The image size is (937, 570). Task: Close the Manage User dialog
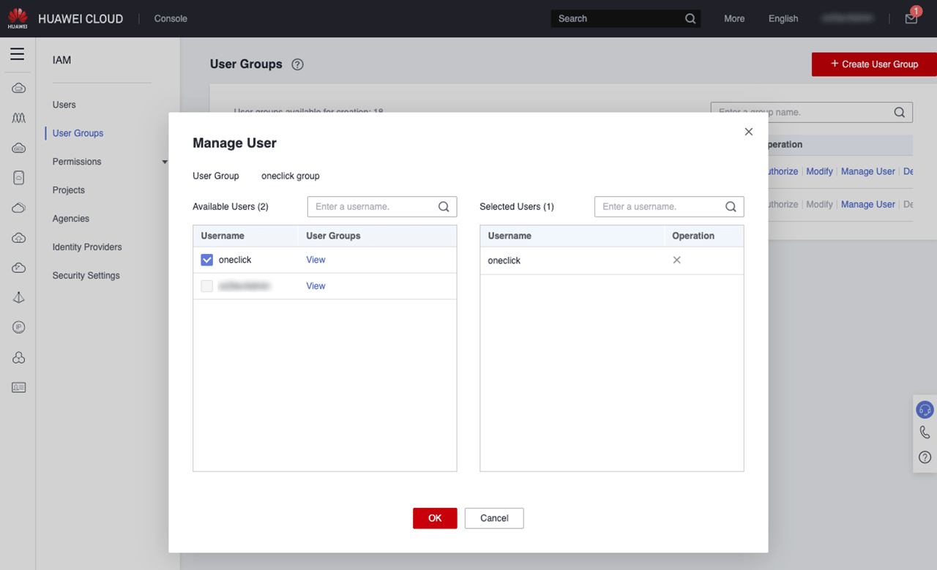click(748, 132)
